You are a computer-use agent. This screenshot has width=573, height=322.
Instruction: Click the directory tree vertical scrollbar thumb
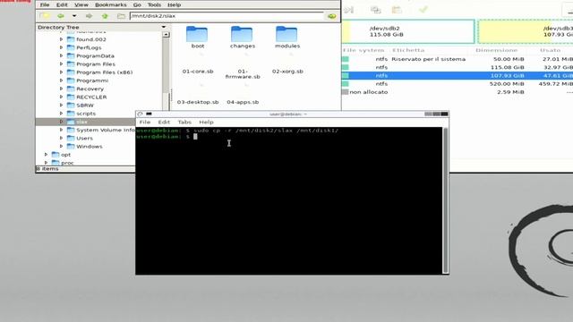[x=166, y=65]
